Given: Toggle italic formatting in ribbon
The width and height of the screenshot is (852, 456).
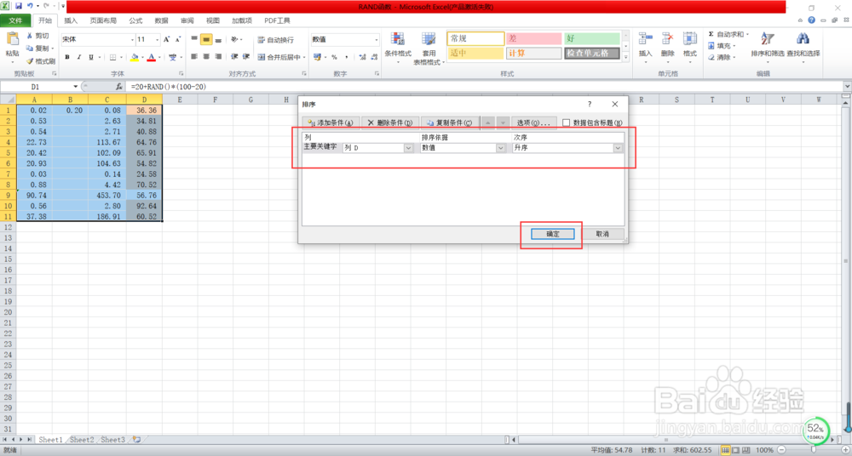Looking at the screenshot, I should pyautogui.click(x=79, y=57).
